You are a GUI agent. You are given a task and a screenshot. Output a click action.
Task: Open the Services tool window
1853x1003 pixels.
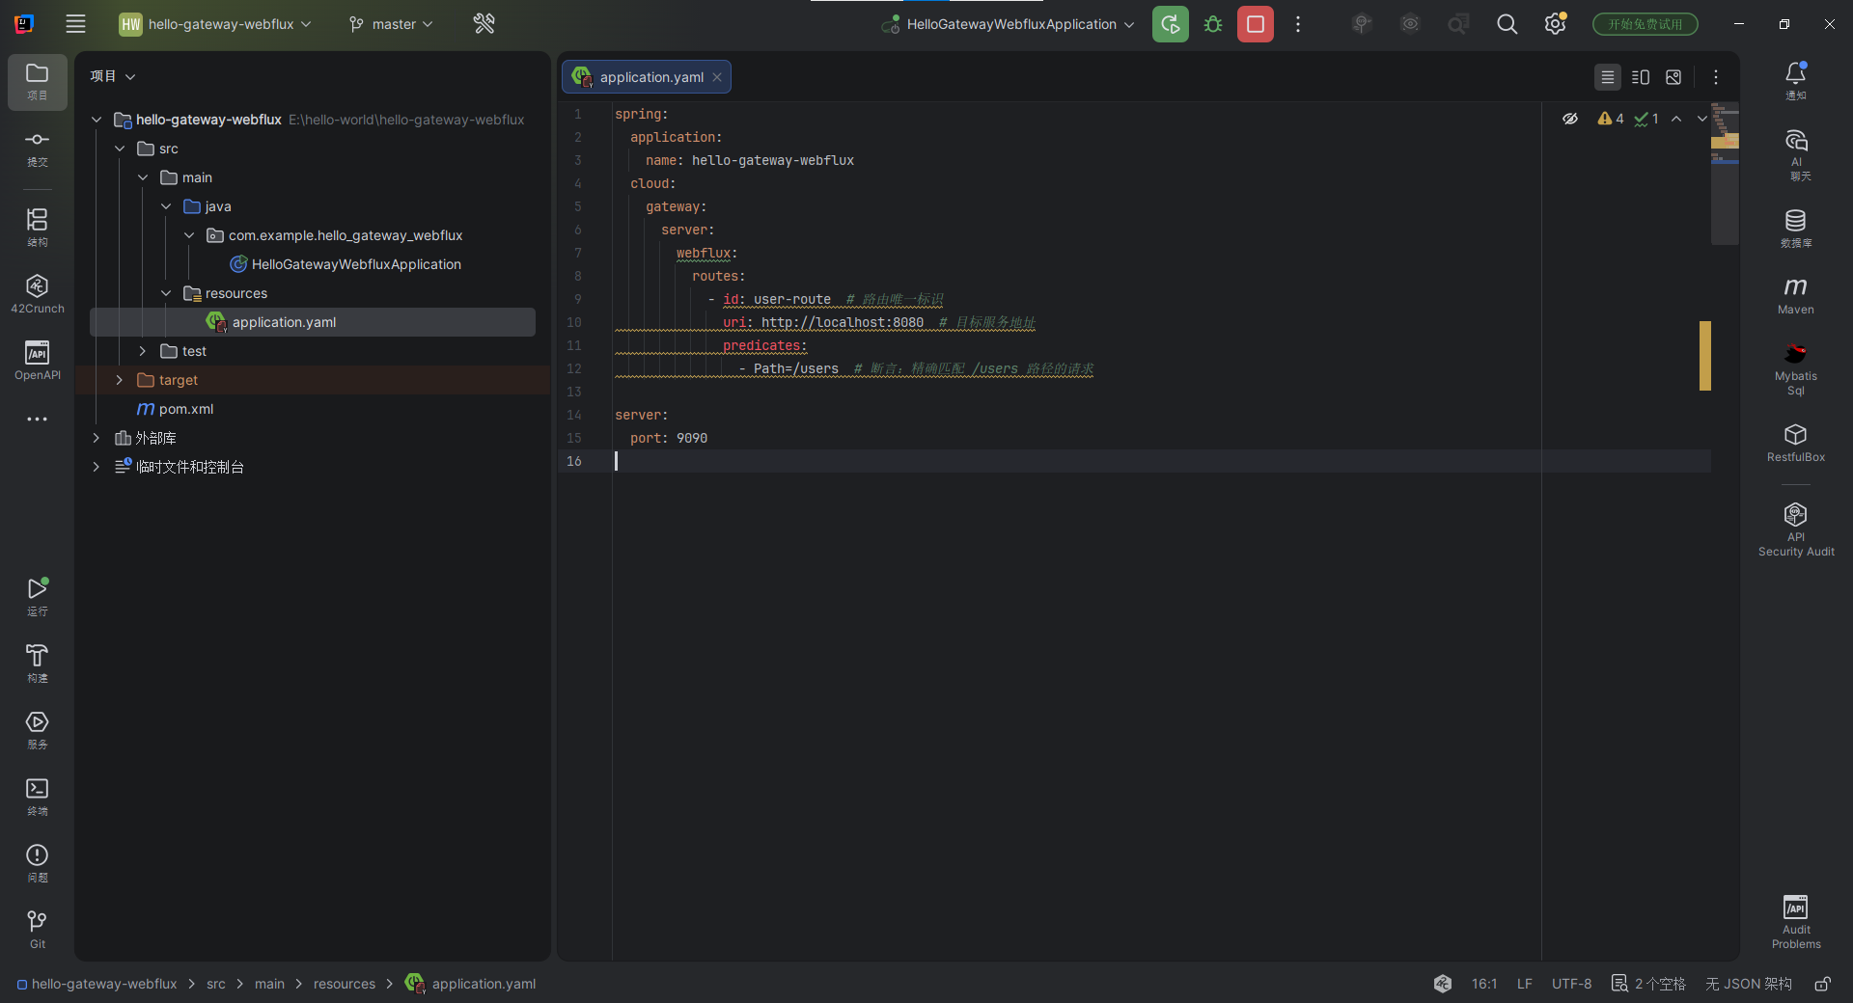[38, 730]
